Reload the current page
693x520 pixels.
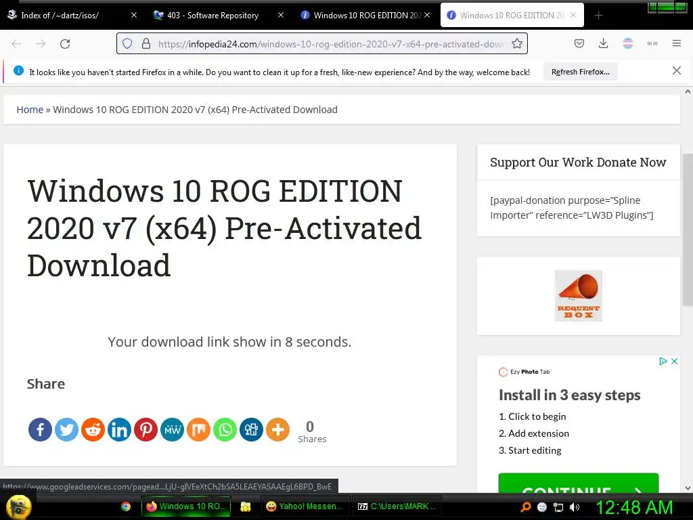[65, 44]
